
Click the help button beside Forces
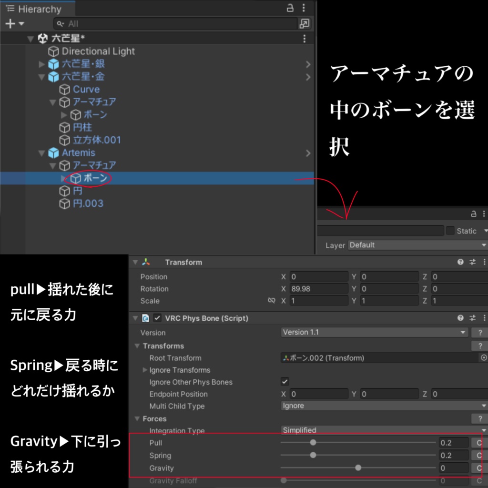[x=480, y=418]
